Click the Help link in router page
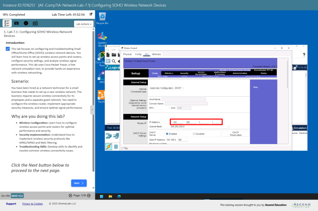 pyautogui.click(x=256, y=87)
